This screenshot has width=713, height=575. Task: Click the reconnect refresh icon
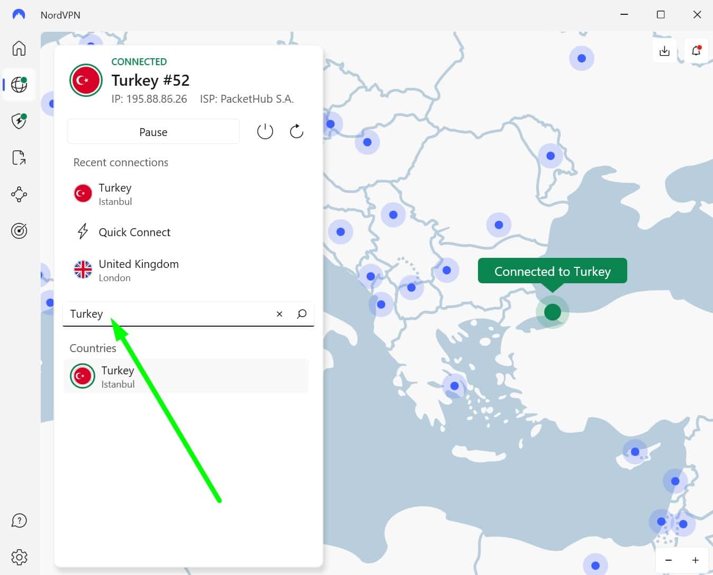point(296,131)
